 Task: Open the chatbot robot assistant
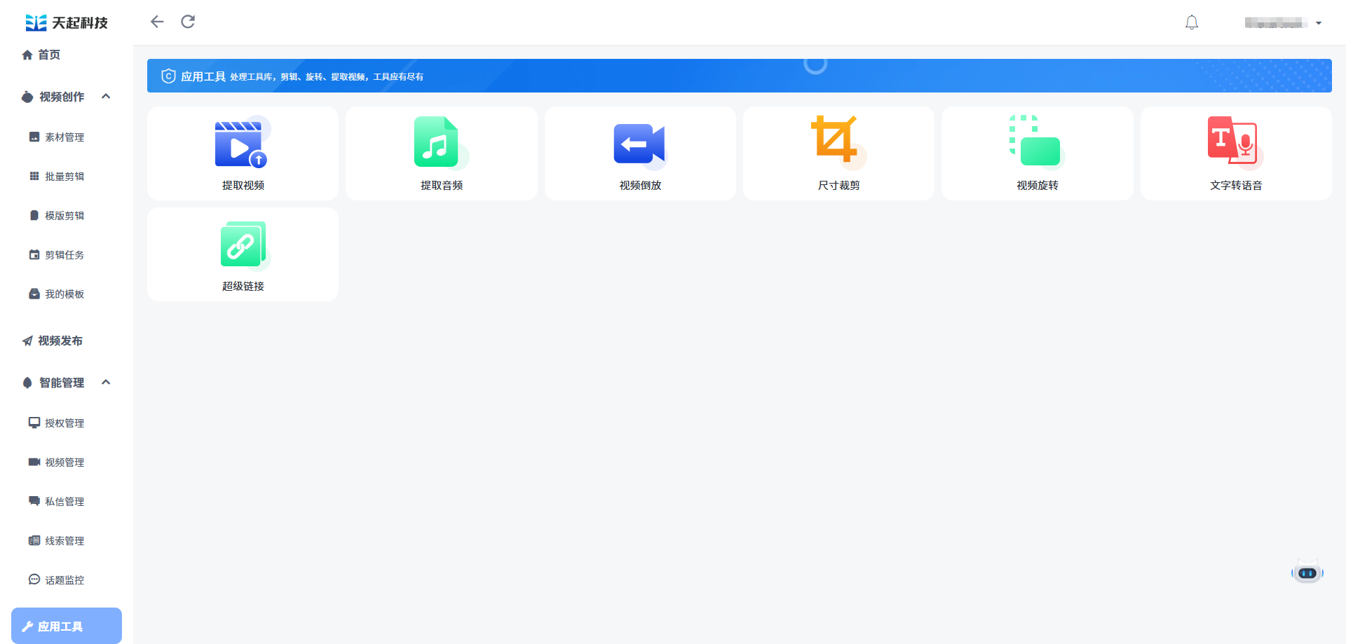pyautogui.click(x=1307, y=573)
